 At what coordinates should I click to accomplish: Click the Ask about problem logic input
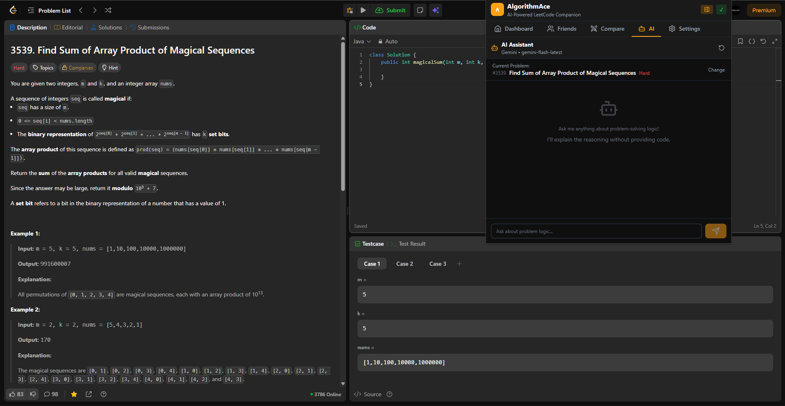click(x=596, y=231)
